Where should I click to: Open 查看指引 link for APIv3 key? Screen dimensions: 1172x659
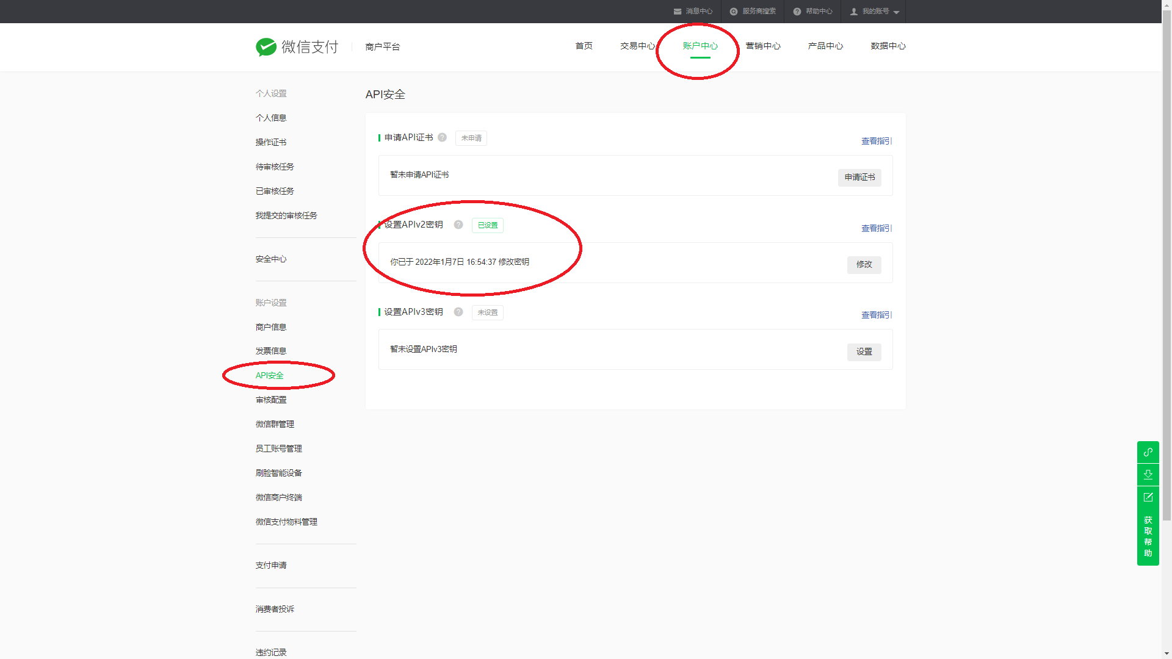pyautogui.click(x=877, y=315)
